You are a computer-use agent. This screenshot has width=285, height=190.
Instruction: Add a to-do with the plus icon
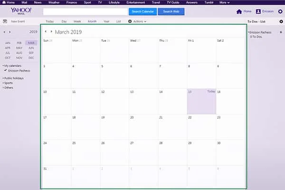pos(281,32)
